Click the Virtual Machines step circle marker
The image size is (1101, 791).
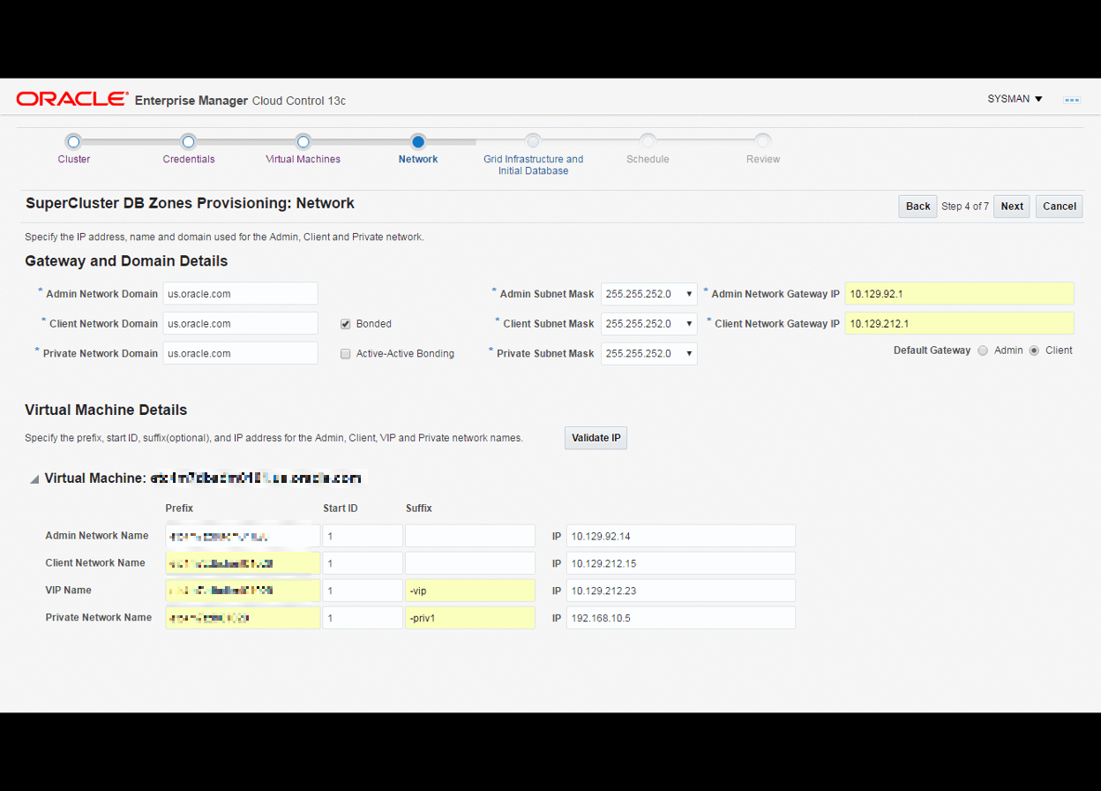303,141
